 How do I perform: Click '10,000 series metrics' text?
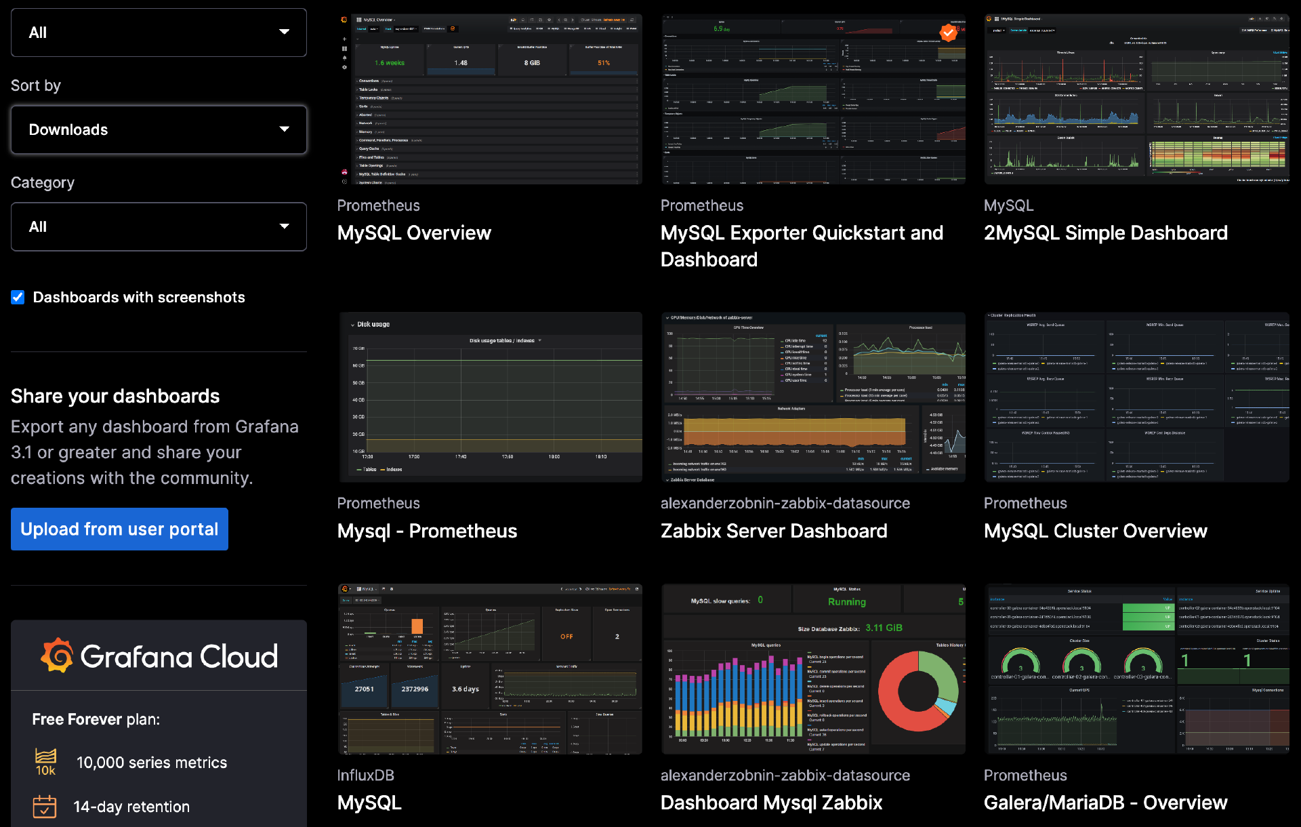coord(152,763)
